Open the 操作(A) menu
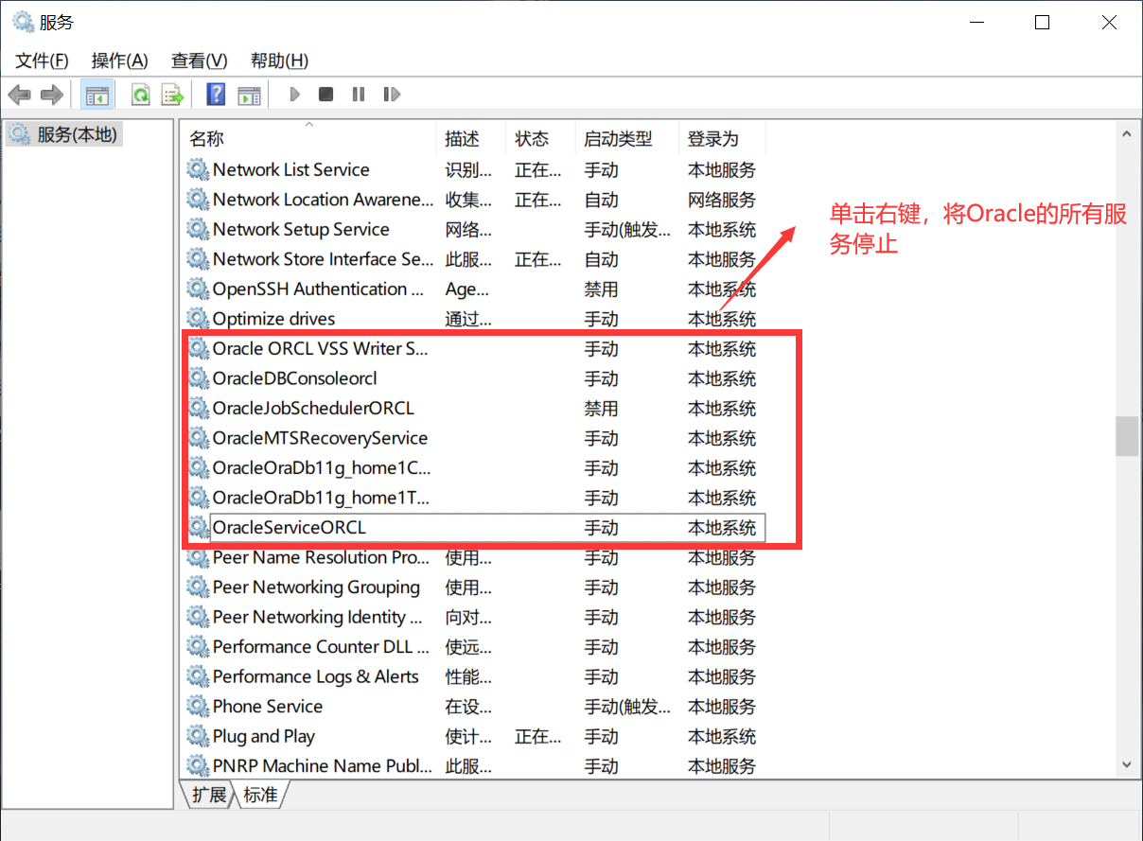The image size is (1143, 841). pyautogui.click(x=119, y=61)
